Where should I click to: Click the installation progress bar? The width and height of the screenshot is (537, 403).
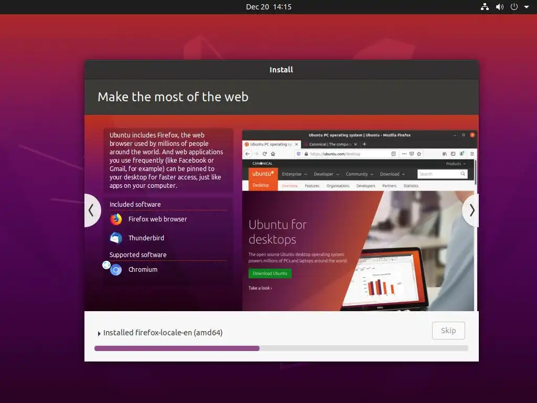click(281, 348)
